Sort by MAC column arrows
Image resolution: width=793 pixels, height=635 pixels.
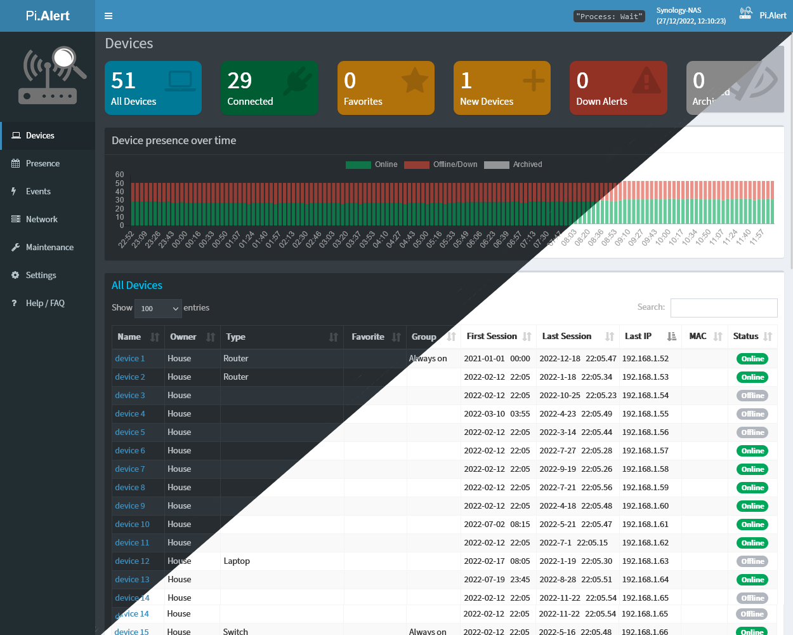coord(718,337)
